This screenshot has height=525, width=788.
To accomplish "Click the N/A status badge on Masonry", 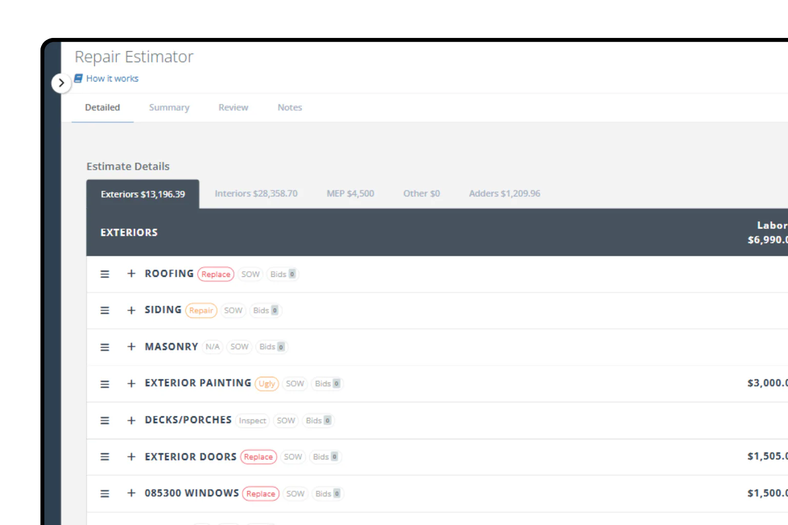I will pos(212,347).
